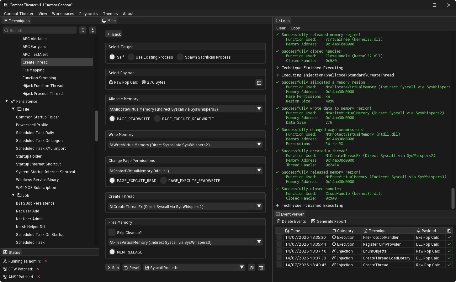Click the Persistence category icon
The height and width of the screenshot is (282, 456).
13,102
